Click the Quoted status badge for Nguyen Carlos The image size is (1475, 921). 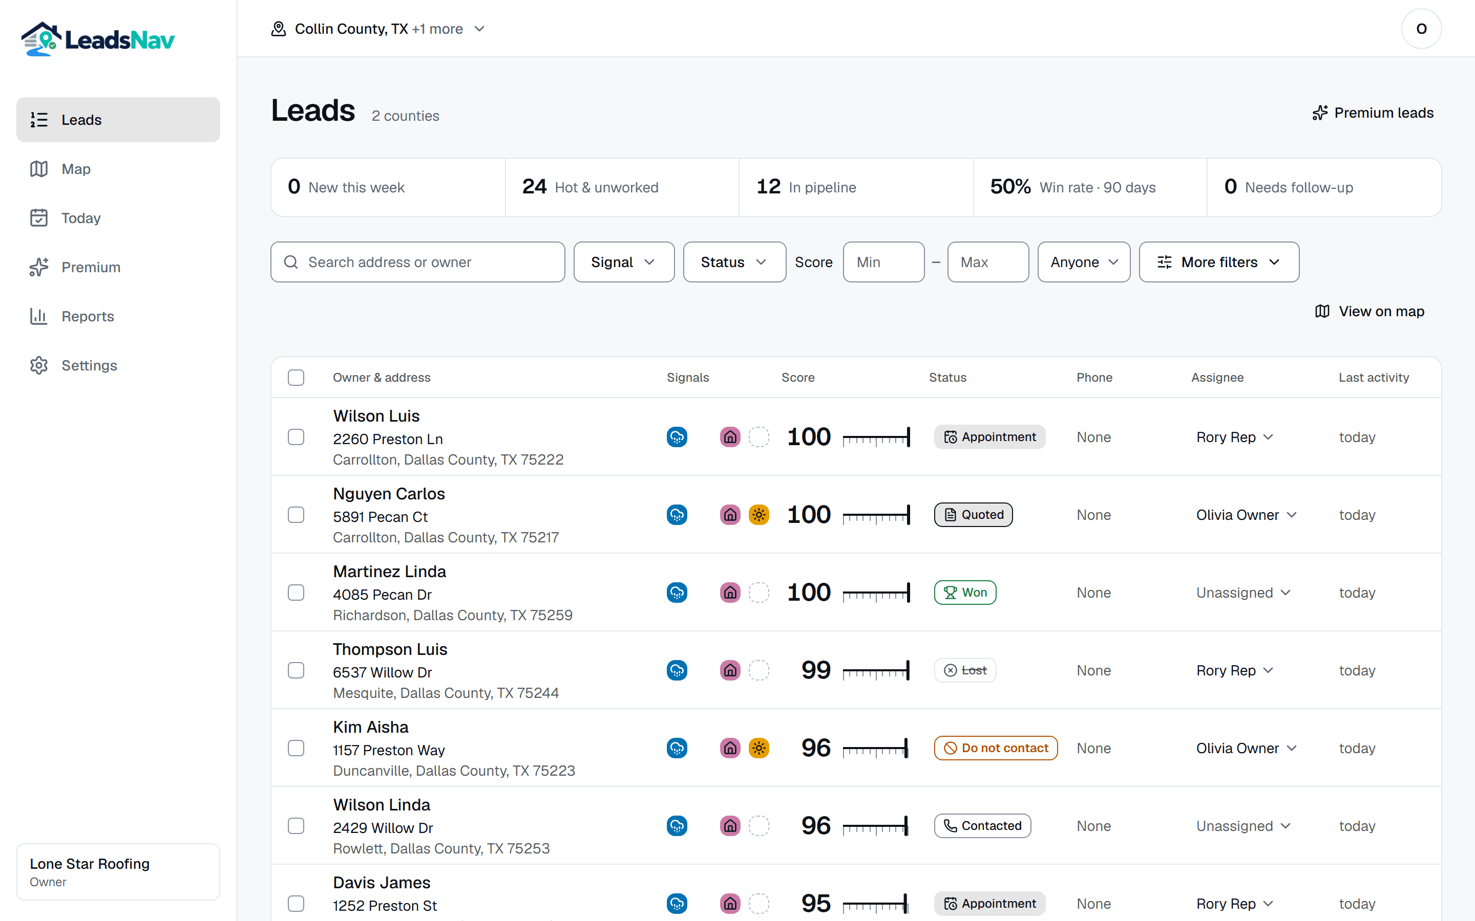point(974,515)
